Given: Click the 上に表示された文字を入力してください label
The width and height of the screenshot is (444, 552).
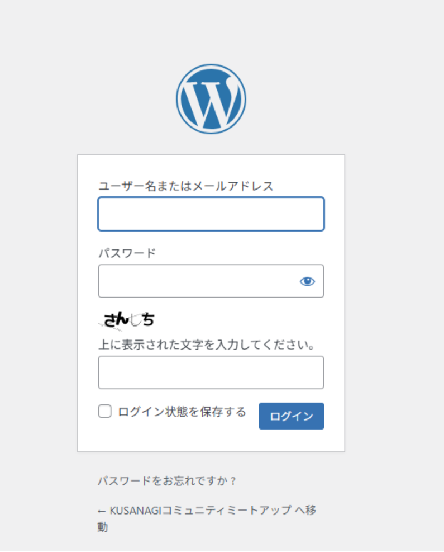Looking at the screenshot, I should coord(207,344).
